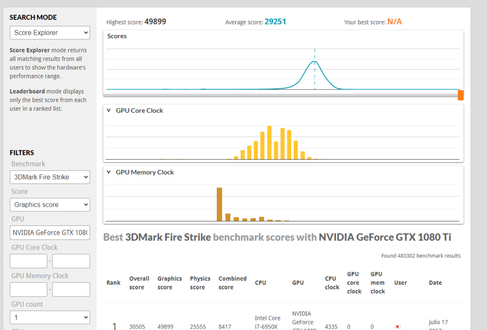This screenshot has width=487, height=330.
Task: Click the GPU name filter field
Action: [x=50, y=233]
